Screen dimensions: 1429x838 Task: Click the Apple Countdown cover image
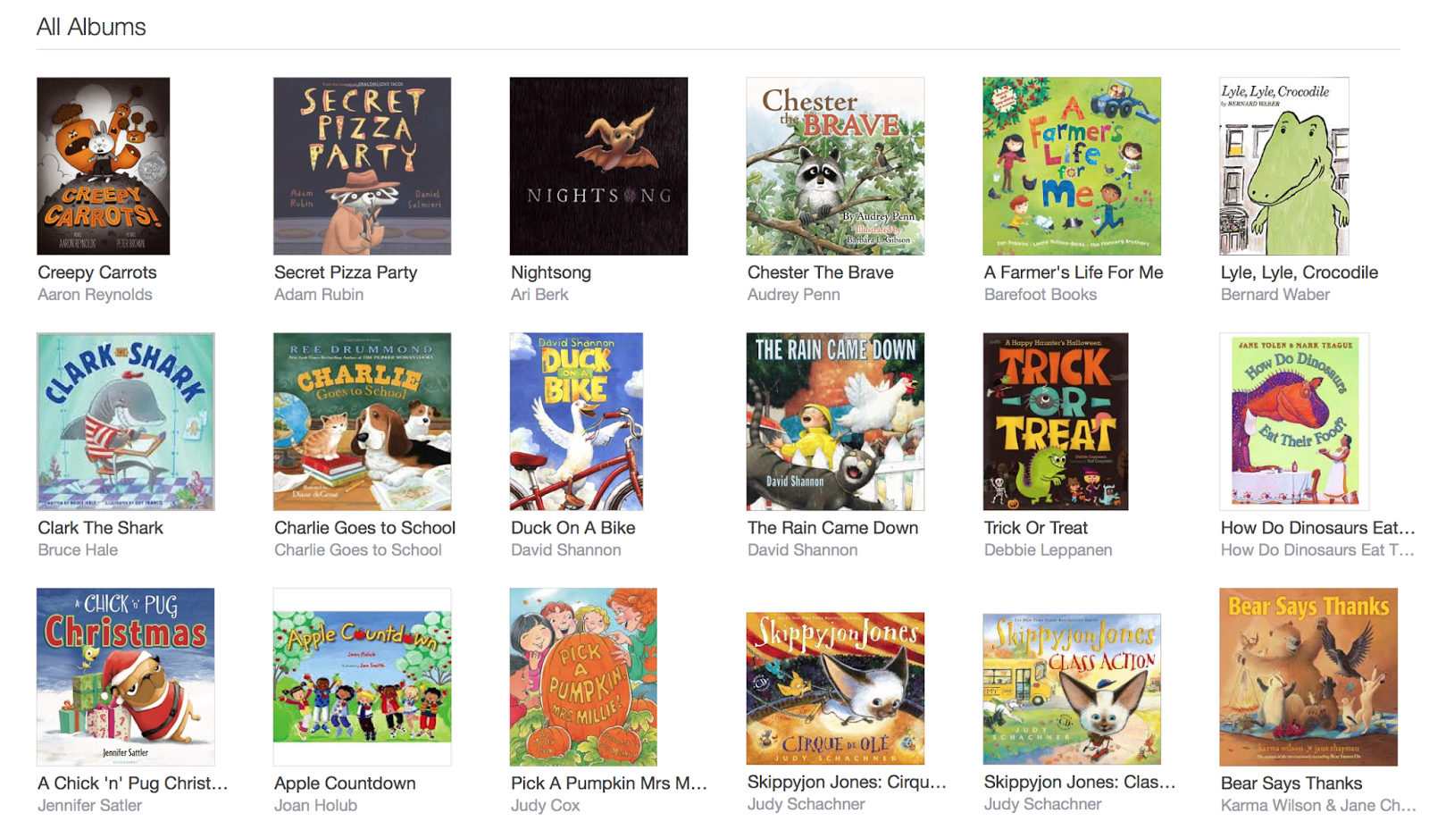coord(362,677)
